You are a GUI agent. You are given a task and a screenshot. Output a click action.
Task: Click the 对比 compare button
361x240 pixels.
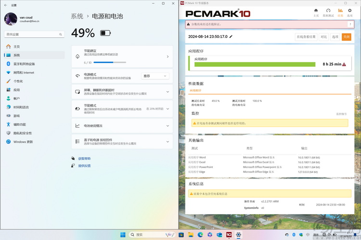click(x=324, y=37)
